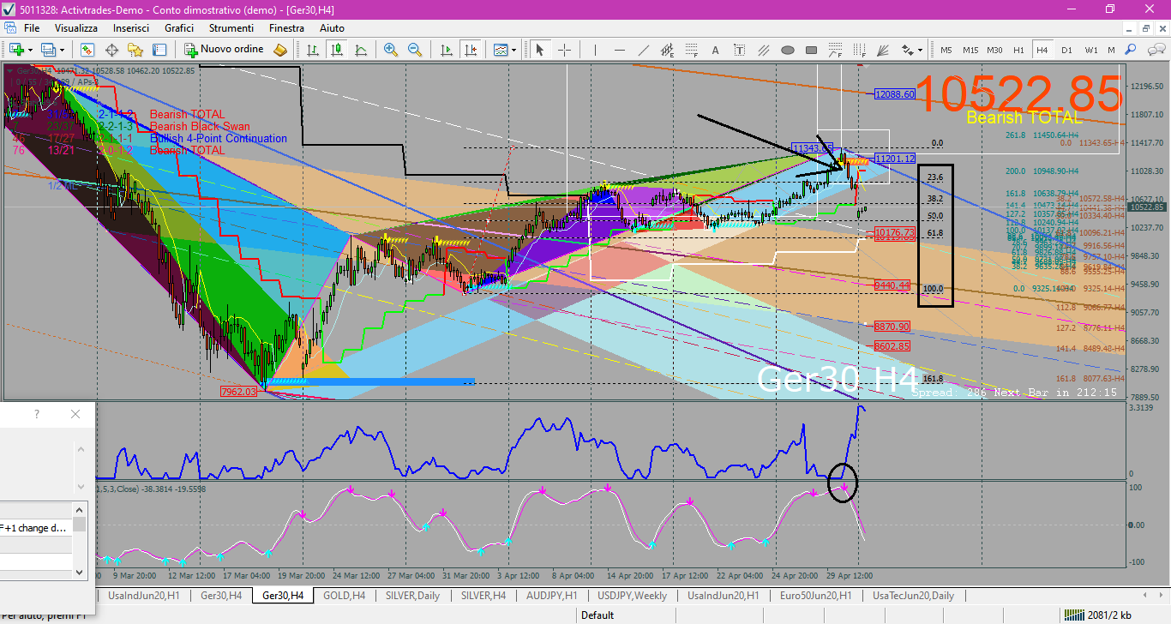Switch to M5 timeframe
Image resolution: width=1171 pixels, height=624 pixels.
946,50
